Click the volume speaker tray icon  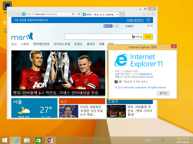click(x=167, y=140)
